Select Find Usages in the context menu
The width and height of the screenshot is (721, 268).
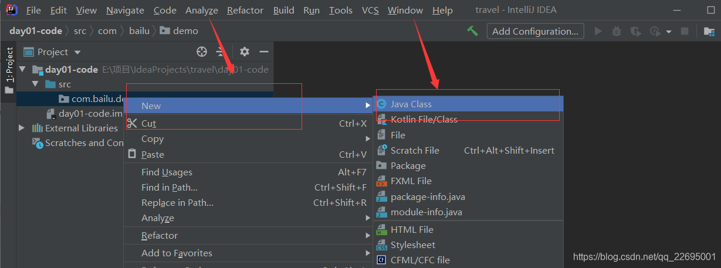pyautogui.click(x=248, y=172)
